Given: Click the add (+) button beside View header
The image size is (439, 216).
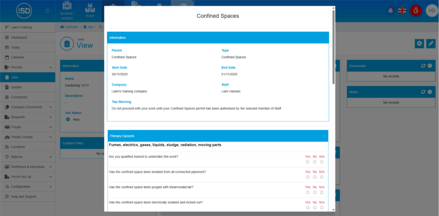Looking at the screenshot, I should pyautogui.click(x=419, y=43).
